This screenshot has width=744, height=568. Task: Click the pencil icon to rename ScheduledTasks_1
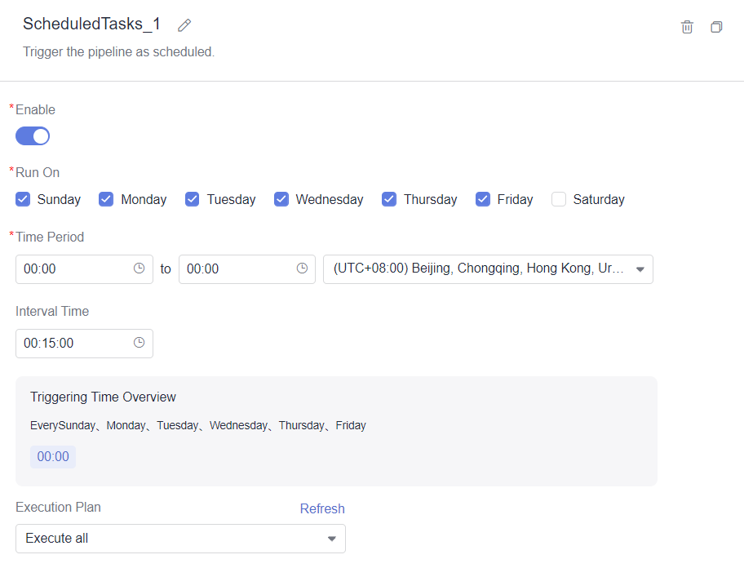pos(184,25)
